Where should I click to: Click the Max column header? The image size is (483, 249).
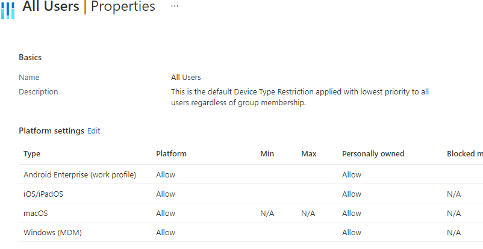tap(309, 154)
